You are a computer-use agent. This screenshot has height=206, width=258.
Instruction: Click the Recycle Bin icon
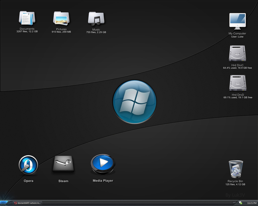point(236,169)
